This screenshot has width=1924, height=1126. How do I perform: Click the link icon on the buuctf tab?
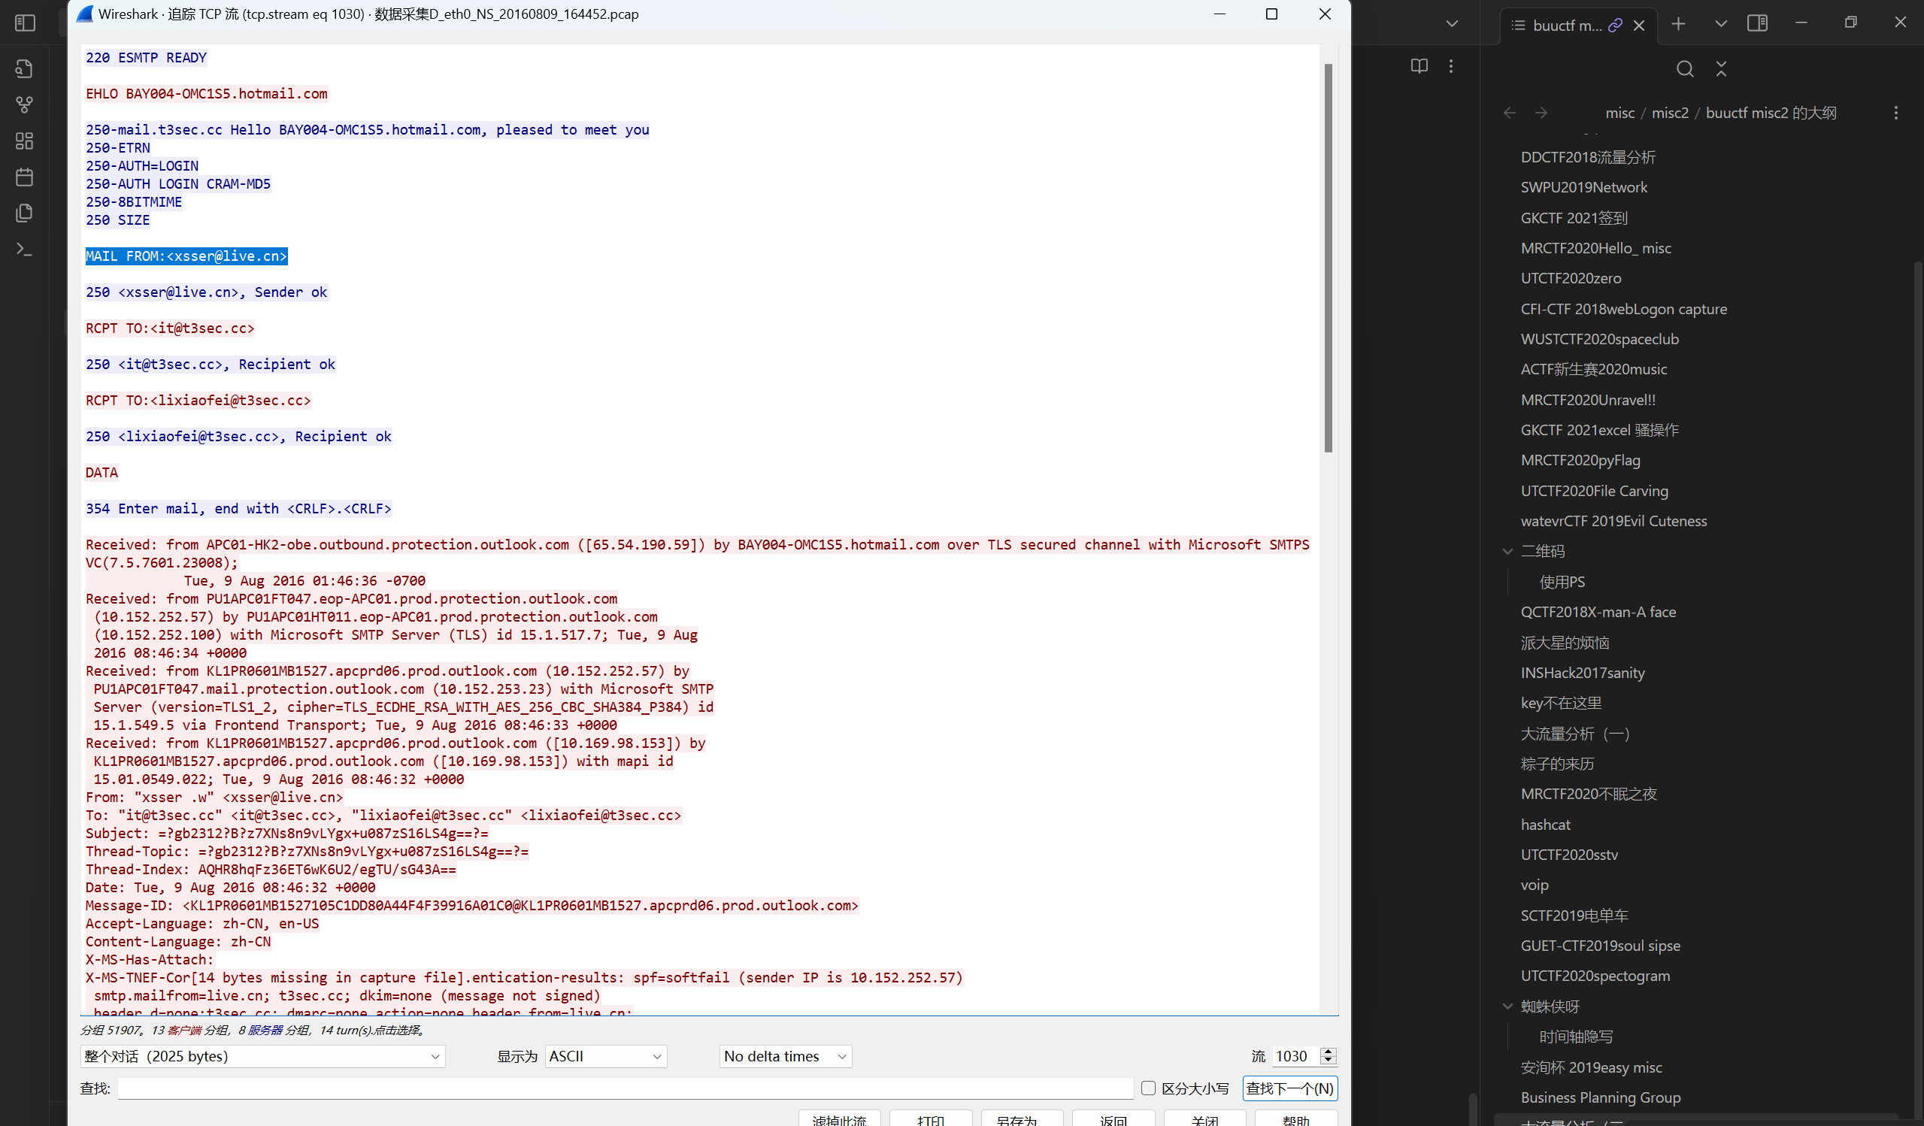click(x=1614, y=26)
